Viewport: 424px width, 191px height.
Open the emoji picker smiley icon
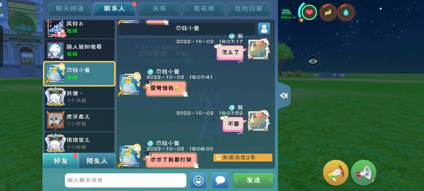coord(198,180)
